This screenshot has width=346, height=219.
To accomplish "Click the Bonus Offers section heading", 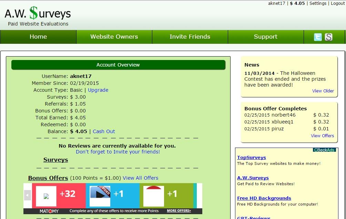I will 48,178.
